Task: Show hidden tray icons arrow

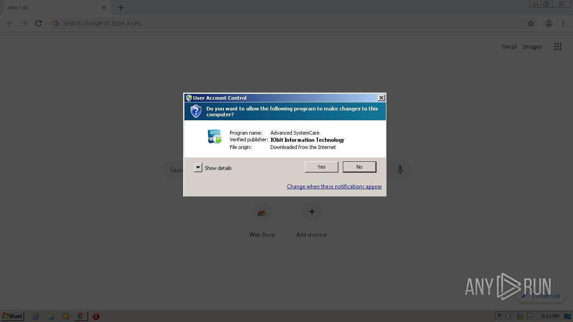Action: pyautogui.click(x=499, y=316)
